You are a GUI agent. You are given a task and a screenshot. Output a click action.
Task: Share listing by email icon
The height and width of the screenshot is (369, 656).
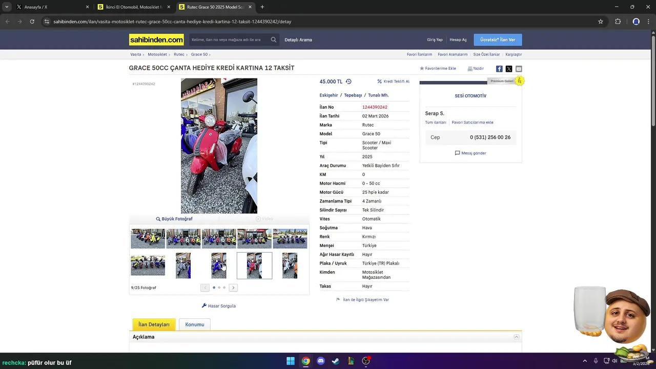pyautogui.click(x=519, y=69)
